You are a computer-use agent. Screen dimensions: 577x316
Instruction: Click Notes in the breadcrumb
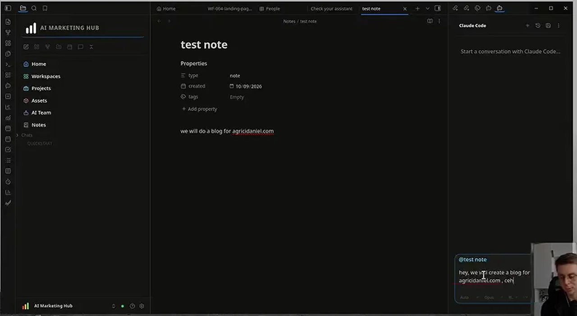click(289, 21)
